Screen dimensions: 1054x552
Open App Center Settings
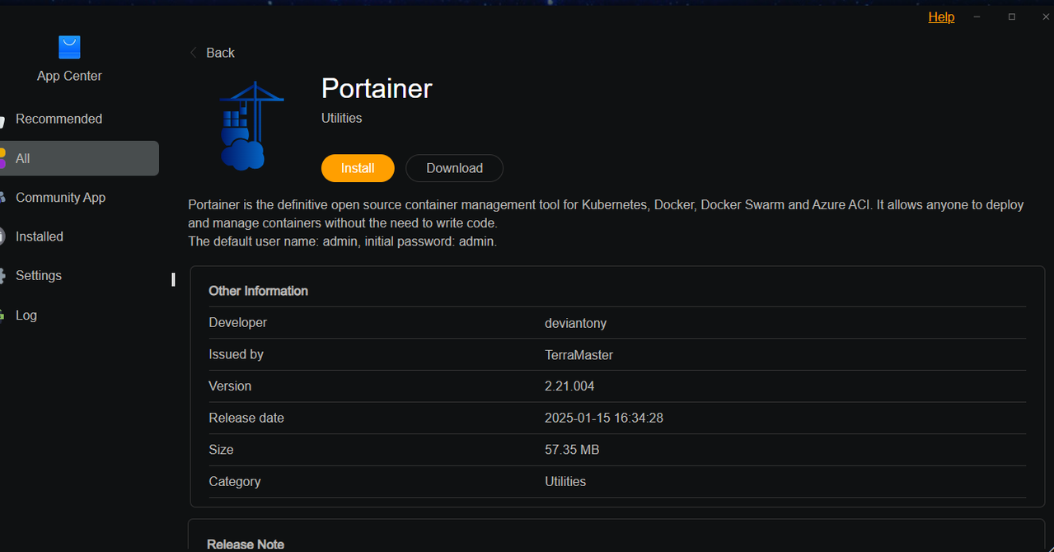tap(39, 275)
